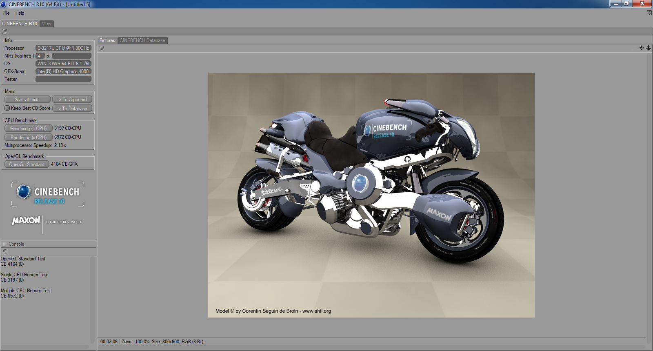Enable Keep Best CB Score checkbox
Screen dimensions: 653x351
7,108
